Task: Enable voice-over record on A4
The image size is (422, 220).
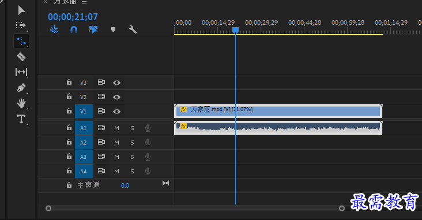Action: (148, 171)
